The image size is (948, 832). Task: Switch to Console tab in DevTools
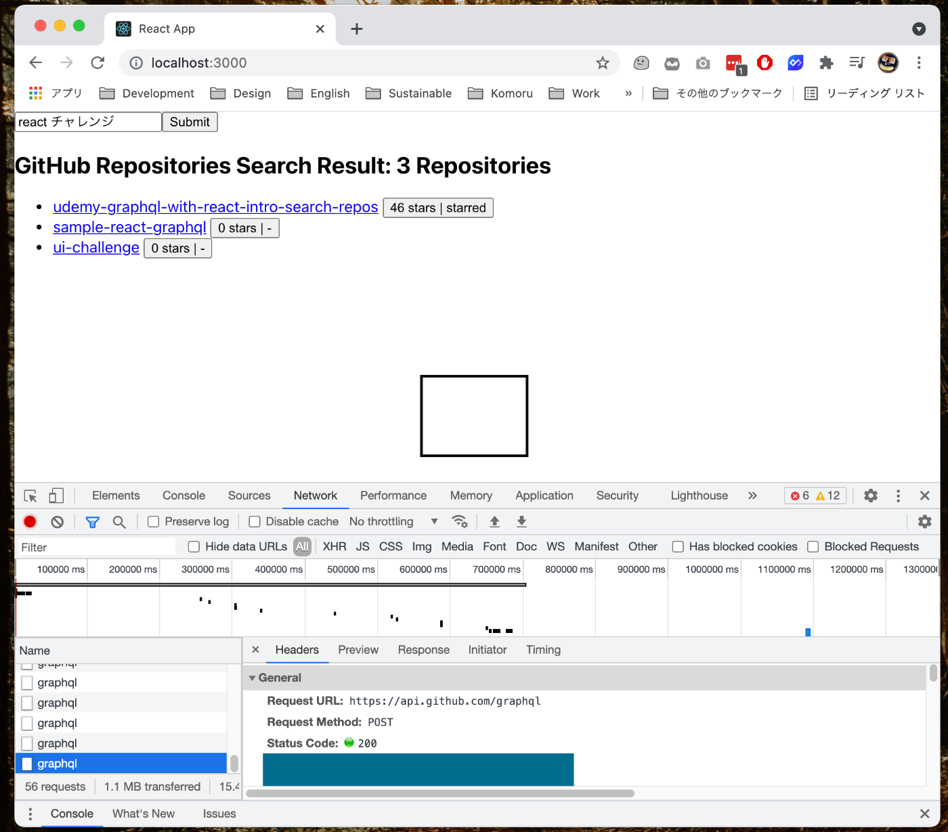click(x=184, y=496)
